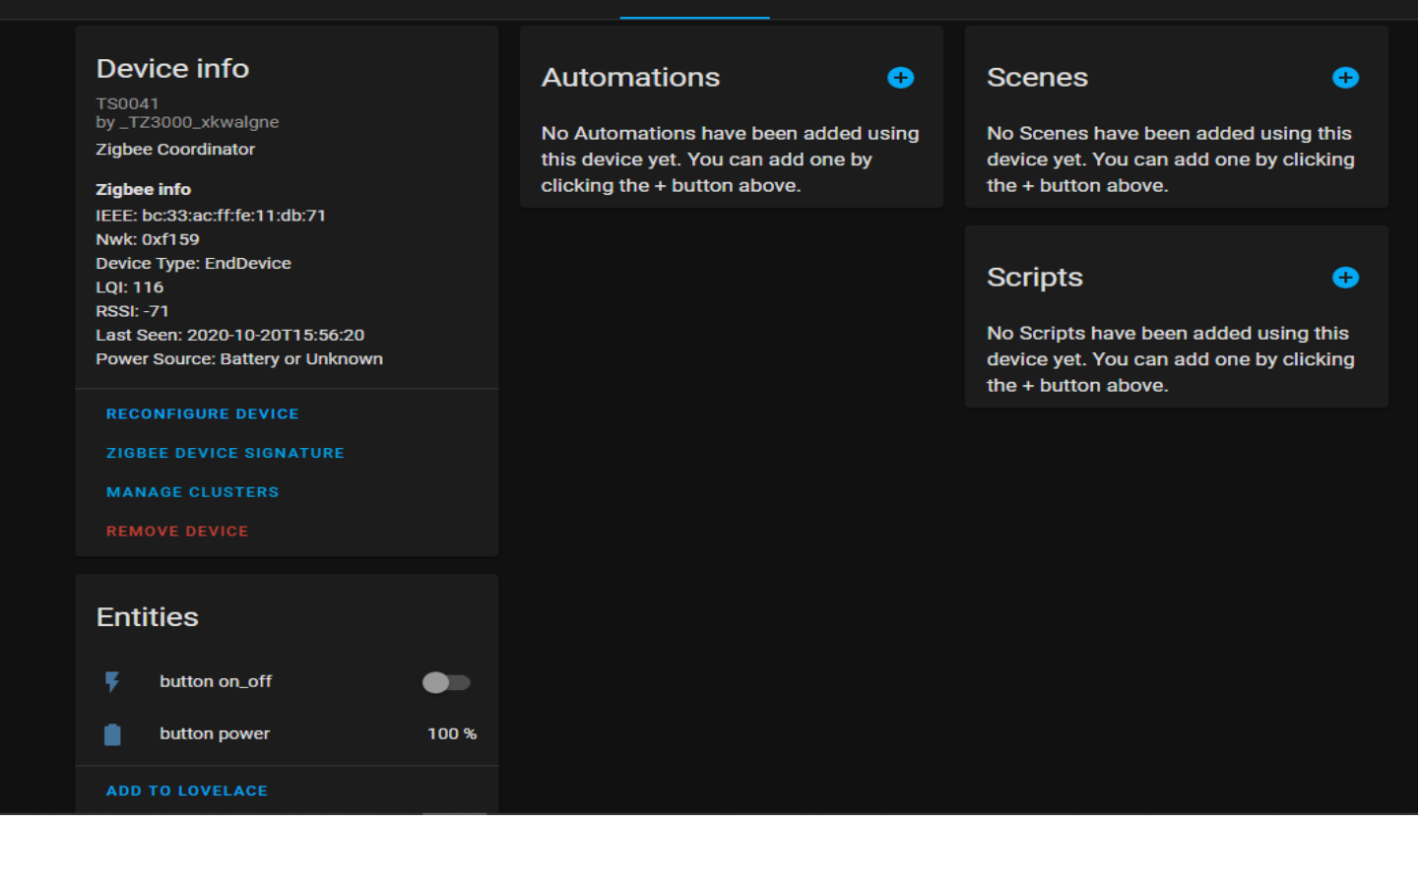1418x886 pixels.
Task: Open MANAGE CLUSTERS
Action: point(193,491)
